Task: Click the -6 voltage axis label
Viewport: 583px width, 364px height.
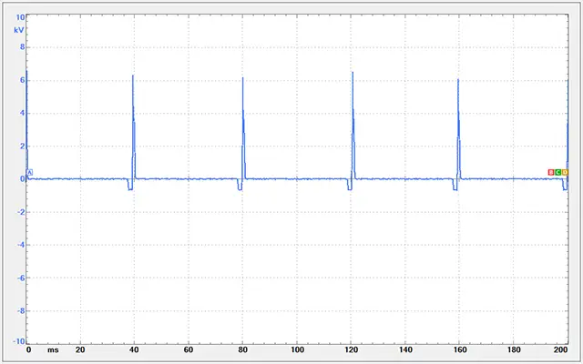Action: coord(21,278)
